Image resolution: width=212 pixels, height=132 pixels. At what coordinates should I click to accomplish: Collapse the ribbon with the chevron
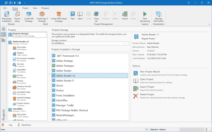point(209,24)
